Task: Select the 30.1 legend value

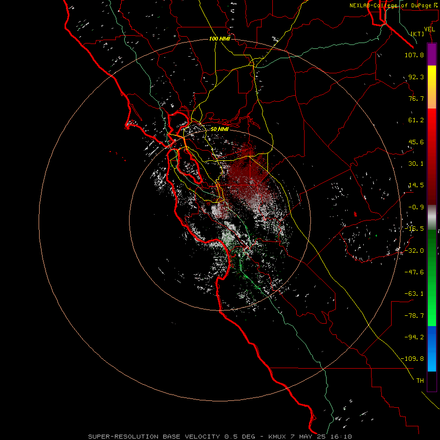Action: tap(416, 164)
